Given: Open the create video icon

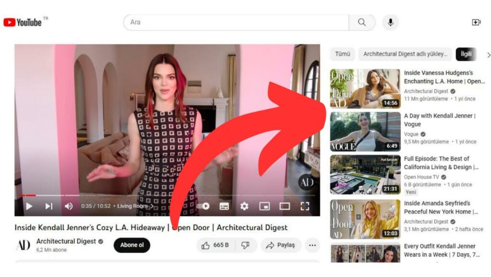Looking at the screenshot, I should coord(476,22).
